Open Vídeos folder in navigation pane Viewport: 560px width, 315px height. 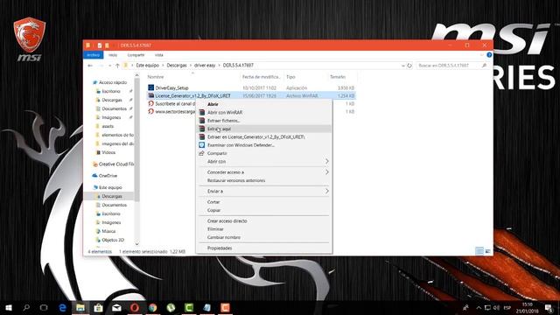point(108,152)
